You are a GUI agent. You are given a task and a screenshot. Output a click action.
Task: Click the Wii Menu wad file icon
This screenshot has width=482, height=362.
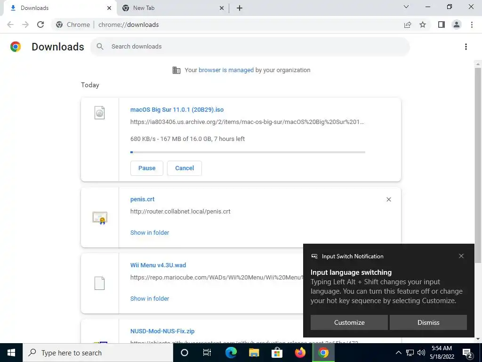[99, 283]
